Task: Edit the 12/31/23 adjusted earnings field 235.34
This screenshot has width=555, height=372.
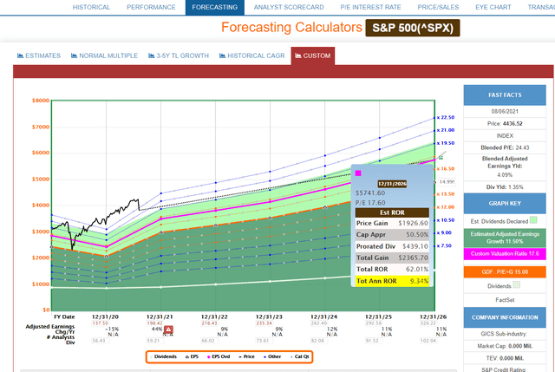Action: tap(264, 323)
